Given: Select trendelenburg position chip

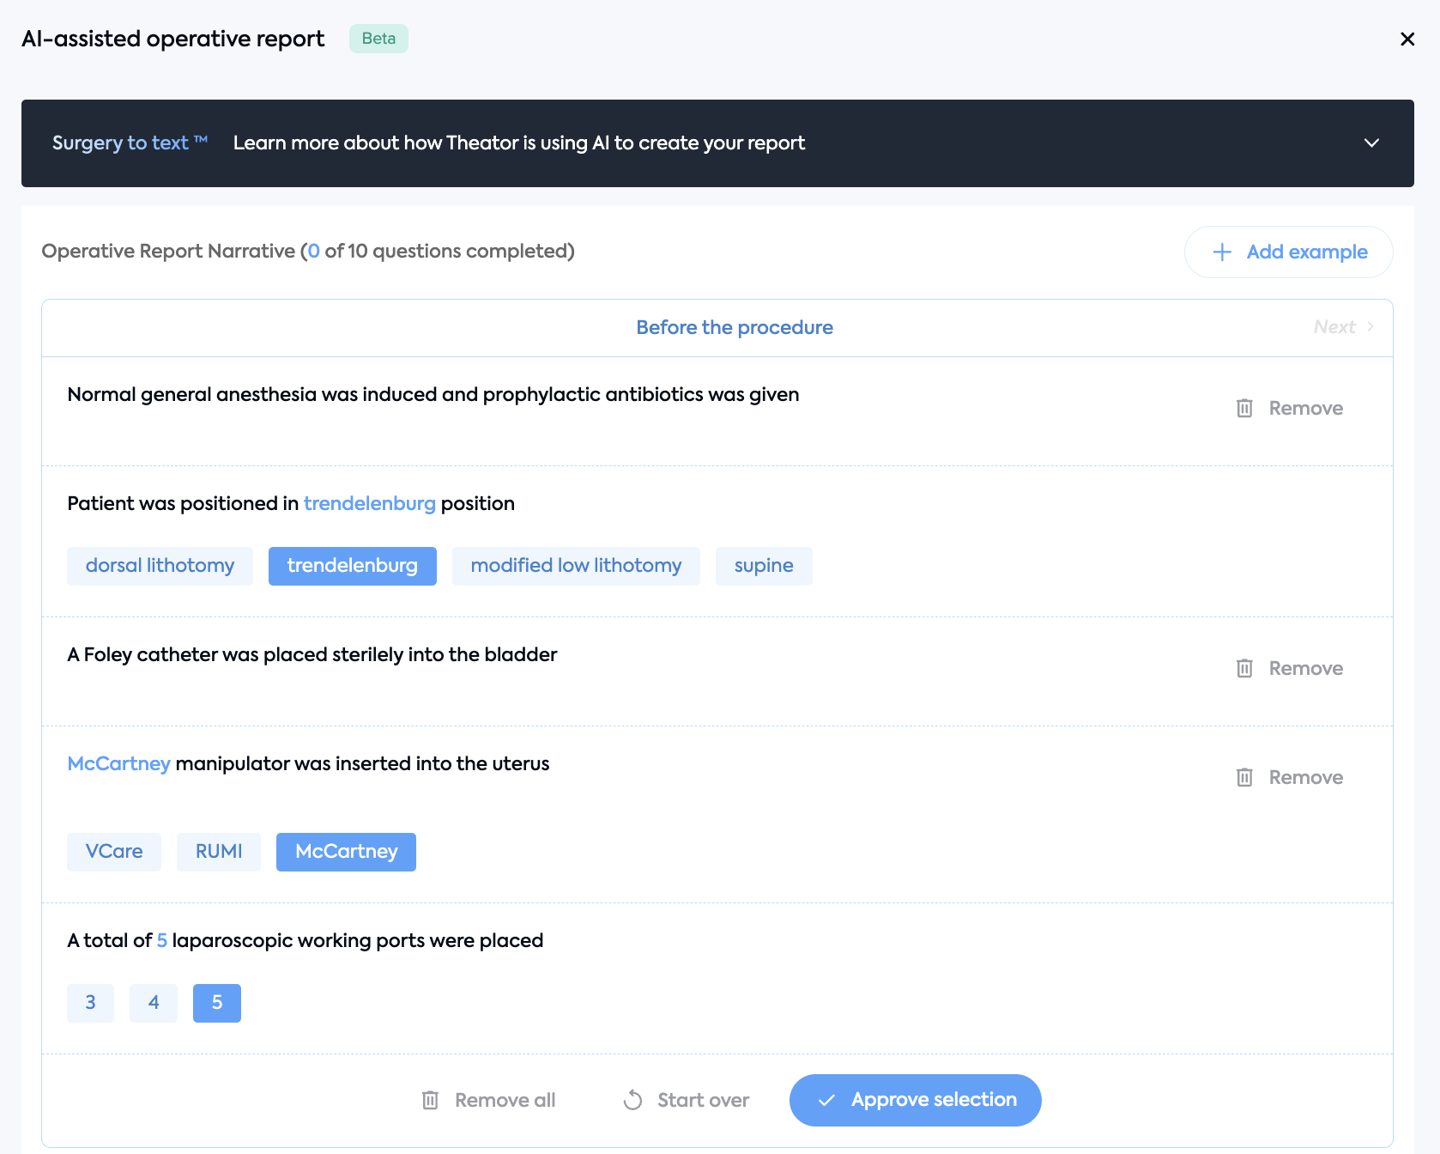Looking at the screenshot, I should point(353,566).
